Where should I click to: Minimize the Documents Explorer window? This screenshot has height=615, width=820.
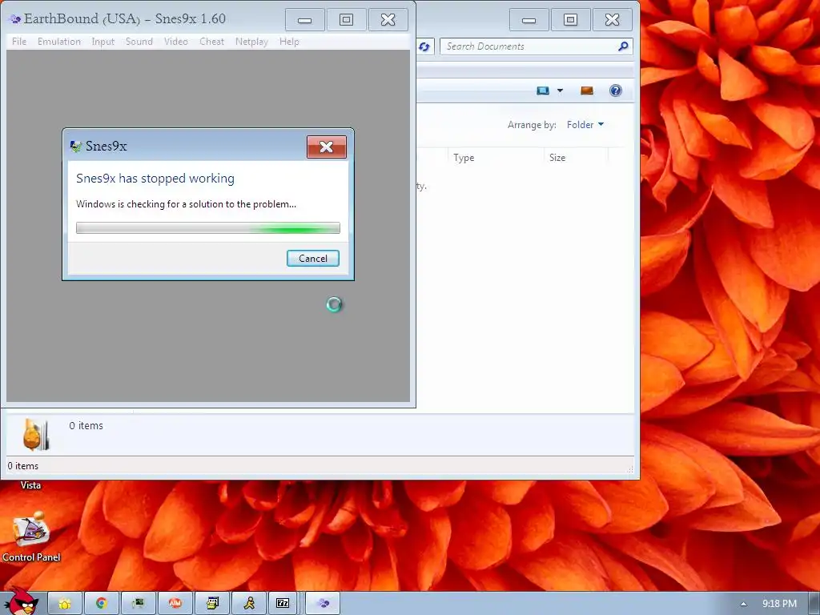(x=529, y=20)
